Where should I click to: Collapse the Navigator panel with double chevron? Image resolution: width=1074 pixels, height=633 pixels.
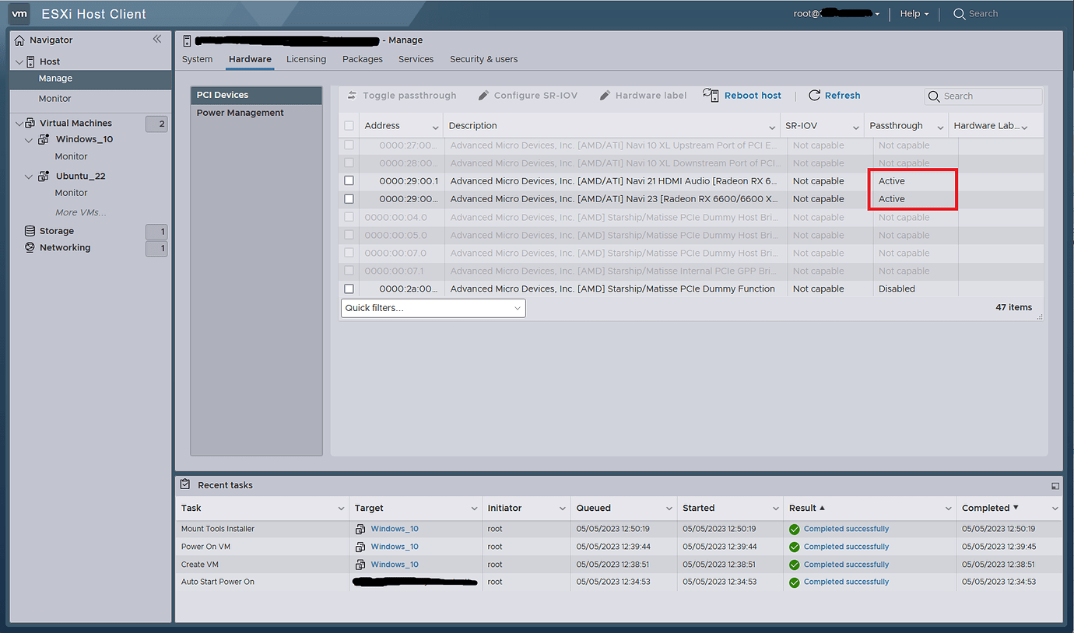(x=157, y=39)
